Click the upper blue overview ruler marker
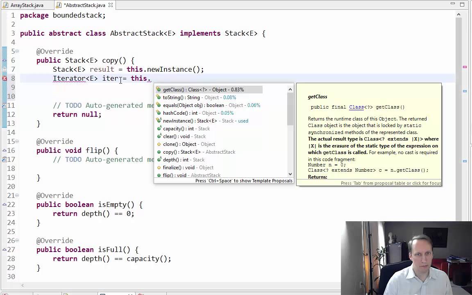The width and height of the screenshot is (472, 295). coord(465,91)
